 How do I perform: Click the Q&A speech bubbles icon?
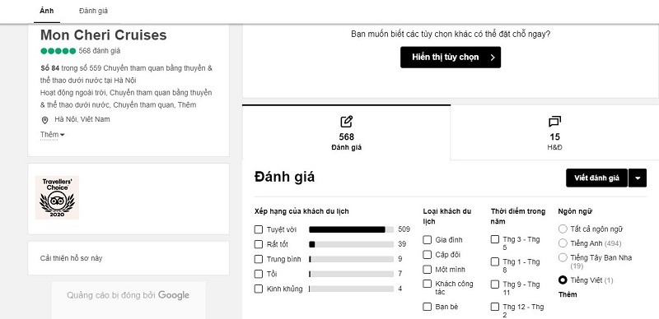pos(554,122)
